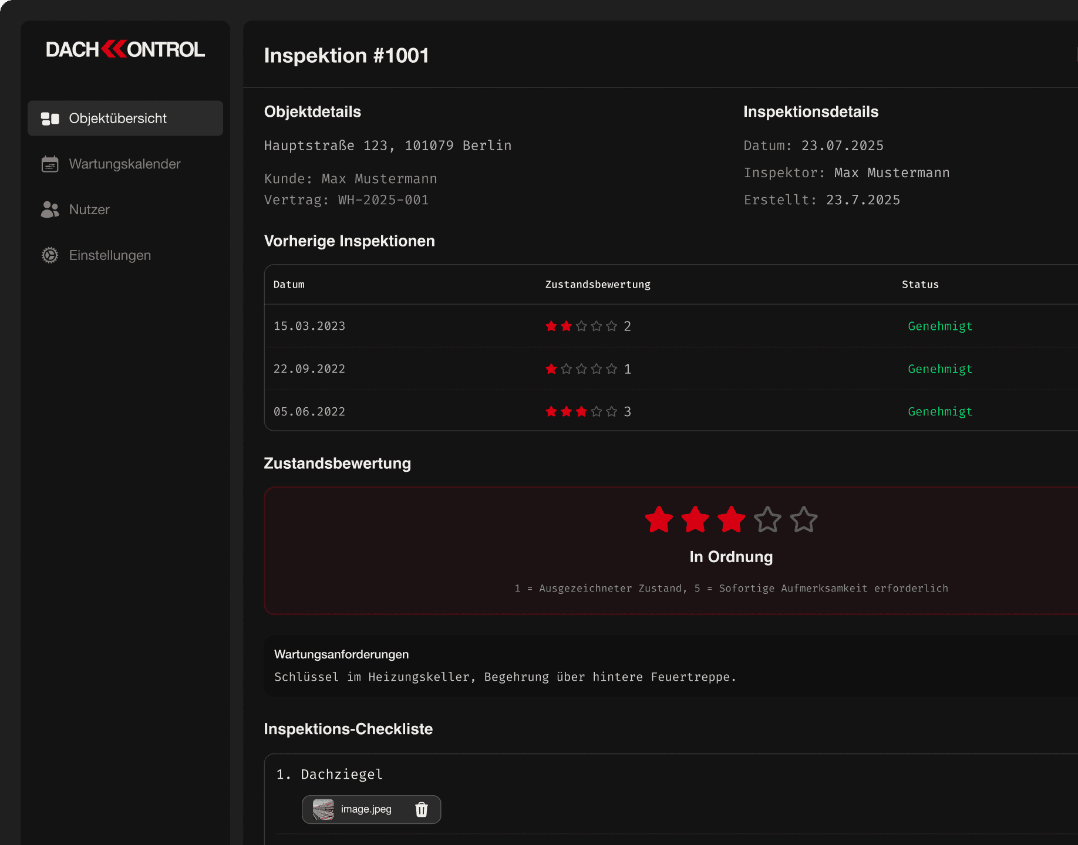The image size is (1078, 845).
Task: Click Genehmigt status for 05.06.2022
Action: pos(940,412)
